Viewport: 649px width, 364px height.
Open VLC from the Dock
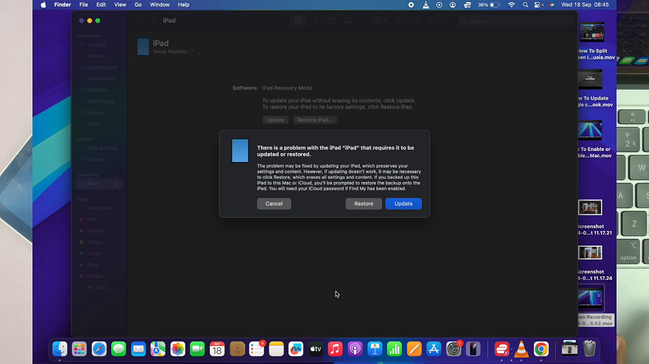coord(521,349)
